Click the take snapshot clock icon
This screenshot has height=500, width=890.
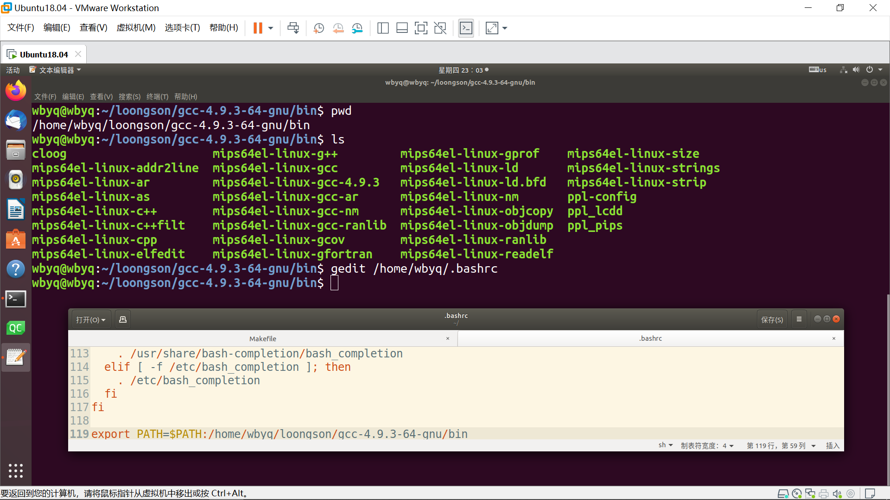pyautogui.click(x=318, y=28)
